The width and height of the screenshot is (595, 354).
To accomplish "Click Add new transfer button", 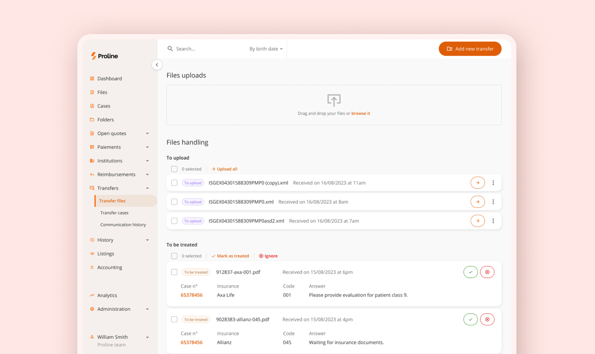I will pyautogui.click(x=470, y=49).
